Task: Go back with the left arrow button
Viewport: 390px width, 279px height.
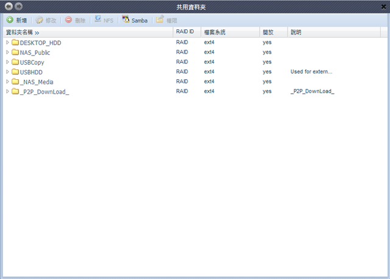Action: click(x=9, y=6)
